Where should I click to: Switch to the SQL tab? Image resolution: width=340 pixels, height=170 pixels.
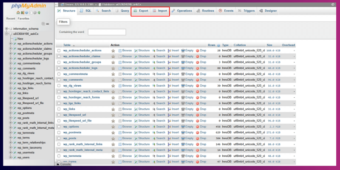[85, 11]
